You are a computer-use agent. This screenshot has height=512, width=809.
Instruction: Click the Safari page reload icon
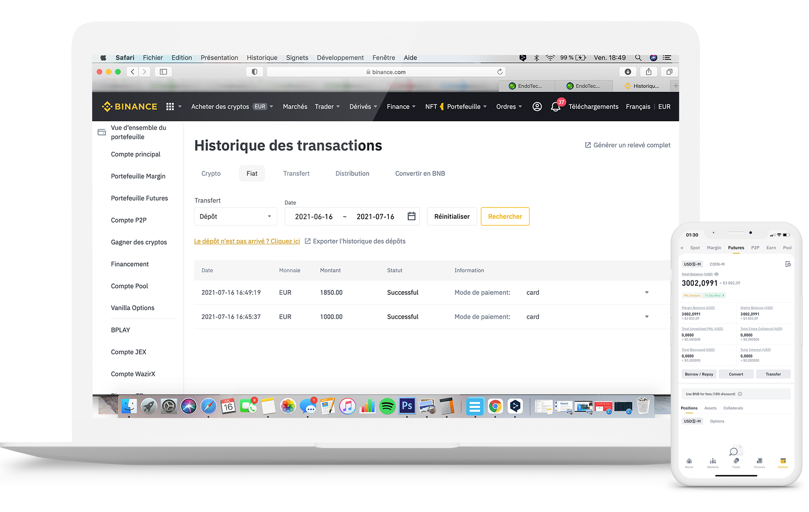click(x=500, y=72)
